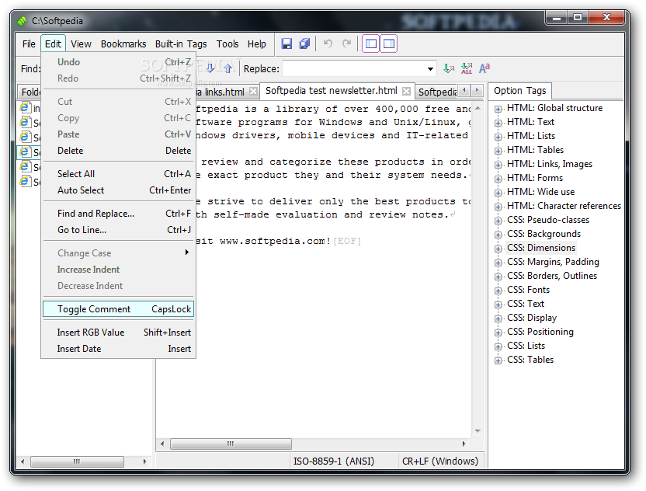Choose Insert Date menu entry
The image size is (646, 491).
point(118,349)
